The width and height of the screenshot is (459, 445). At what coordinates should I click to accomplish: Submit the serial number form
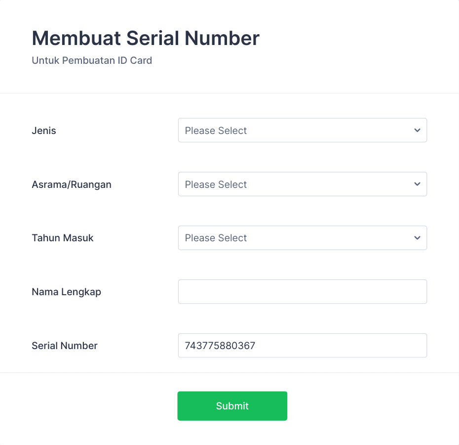pyautogui.click(x=232, y=406)
